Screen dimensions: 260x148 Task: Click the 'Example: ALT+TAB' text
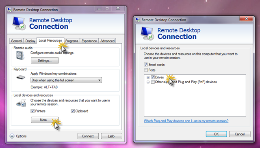(44, 87)
